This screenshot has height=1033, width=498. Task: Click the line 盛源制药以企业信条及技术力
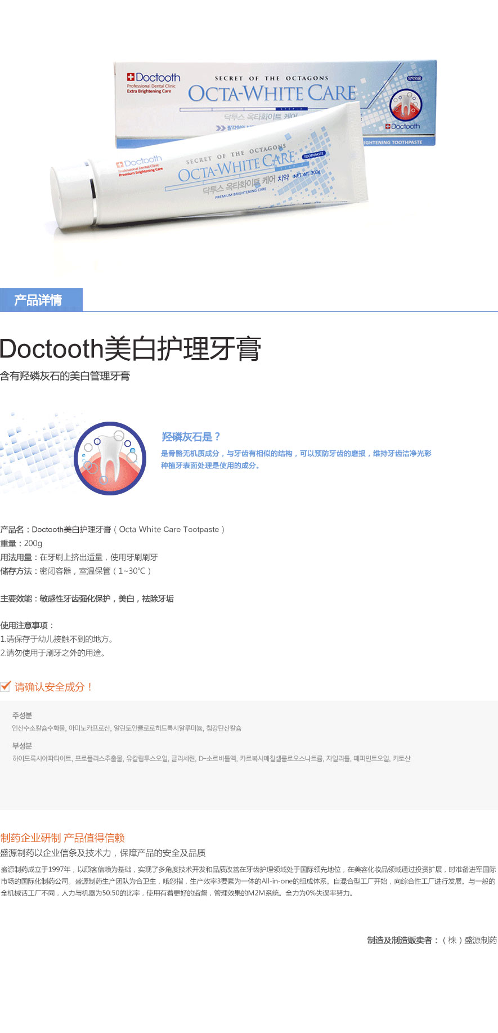coord(103,853)
